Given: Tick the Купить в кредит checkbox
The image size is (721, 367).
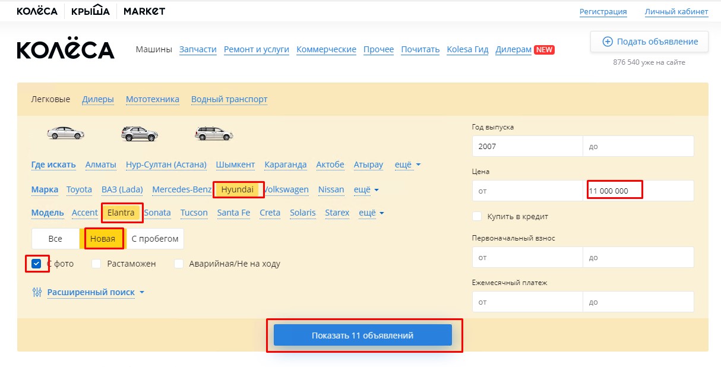Looking at the screenshot, I should (477, 216).
